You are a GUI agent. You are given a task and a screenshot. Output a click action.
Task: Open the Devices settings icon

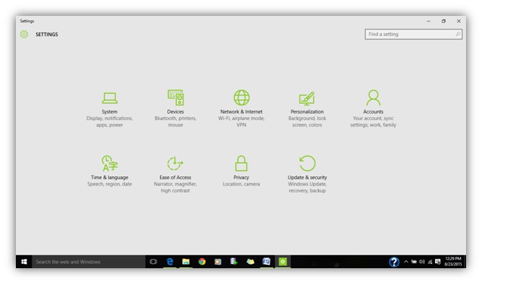[175, 98]
